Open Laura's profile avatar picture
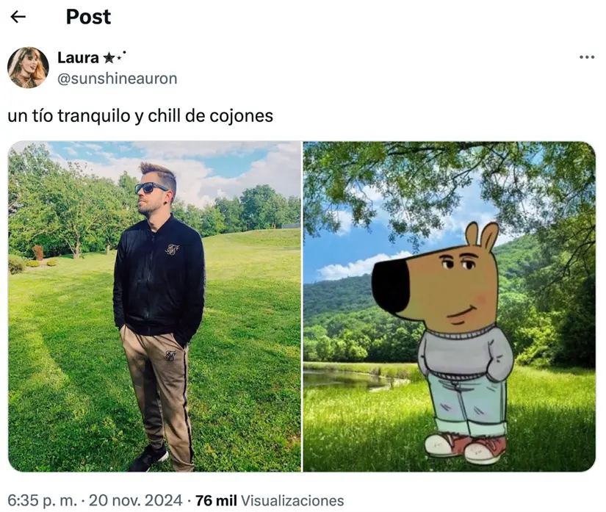 click(28, 68)
